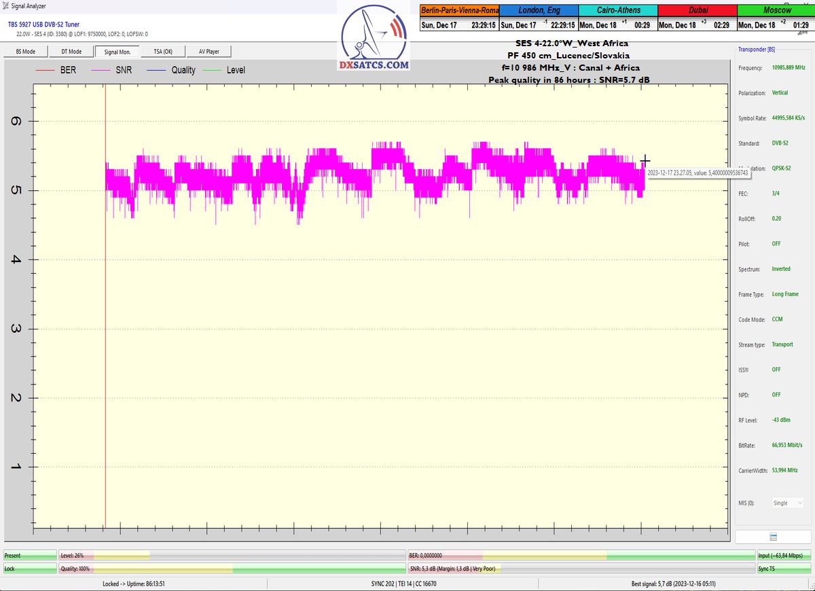Click the Sync TS indicator
Screen dimensions: 815x591
click(784, 569)
